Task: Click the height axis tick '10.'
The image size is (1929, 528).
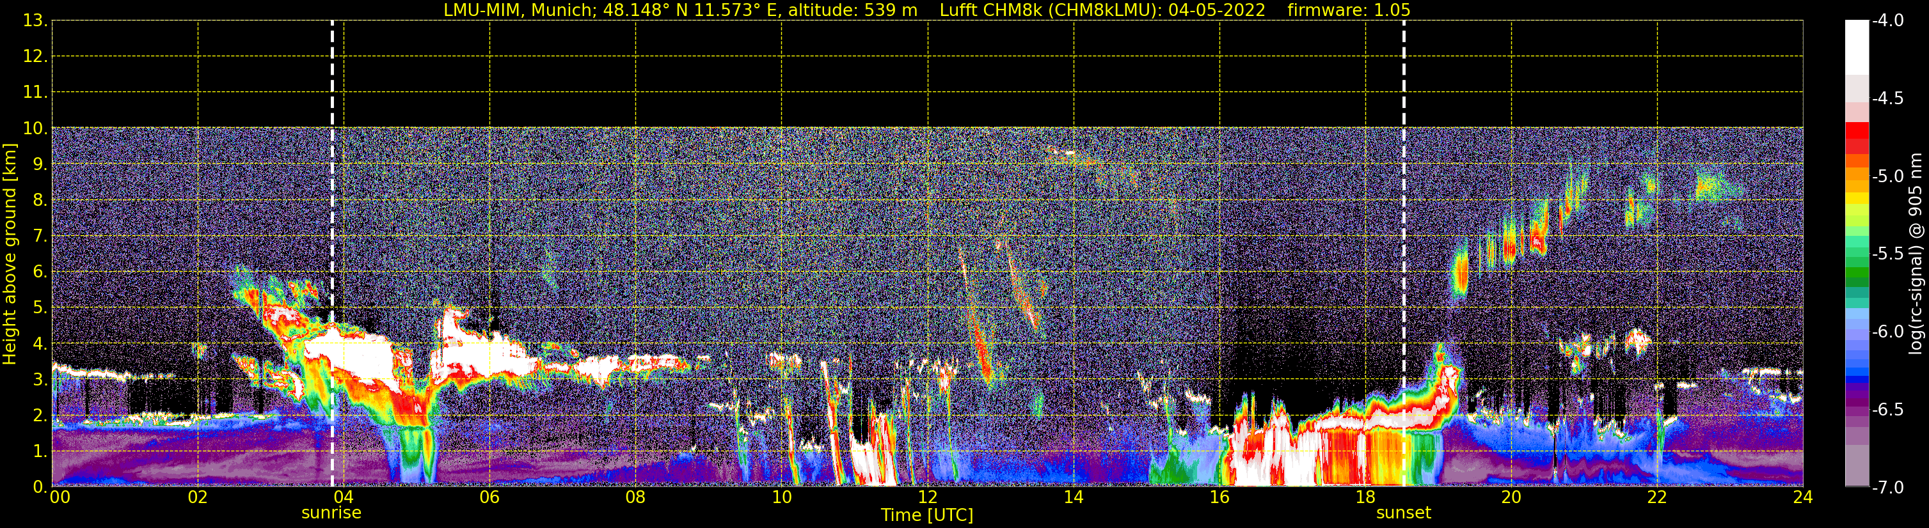Action: click(35, 128)
